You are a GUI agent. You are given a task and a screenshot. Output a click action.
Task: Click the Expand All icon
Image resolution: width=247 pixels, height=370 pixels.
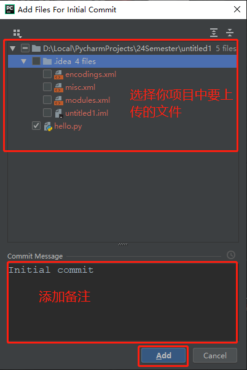pyautogui.click(x=214, y=33)
